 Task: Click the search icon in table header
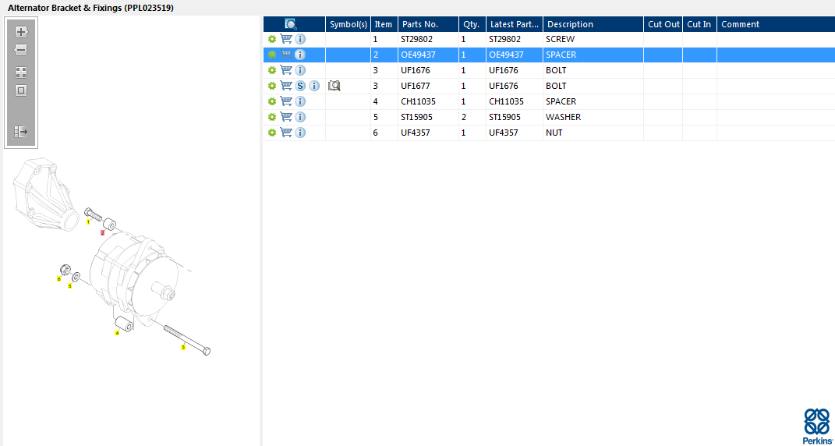291,24
